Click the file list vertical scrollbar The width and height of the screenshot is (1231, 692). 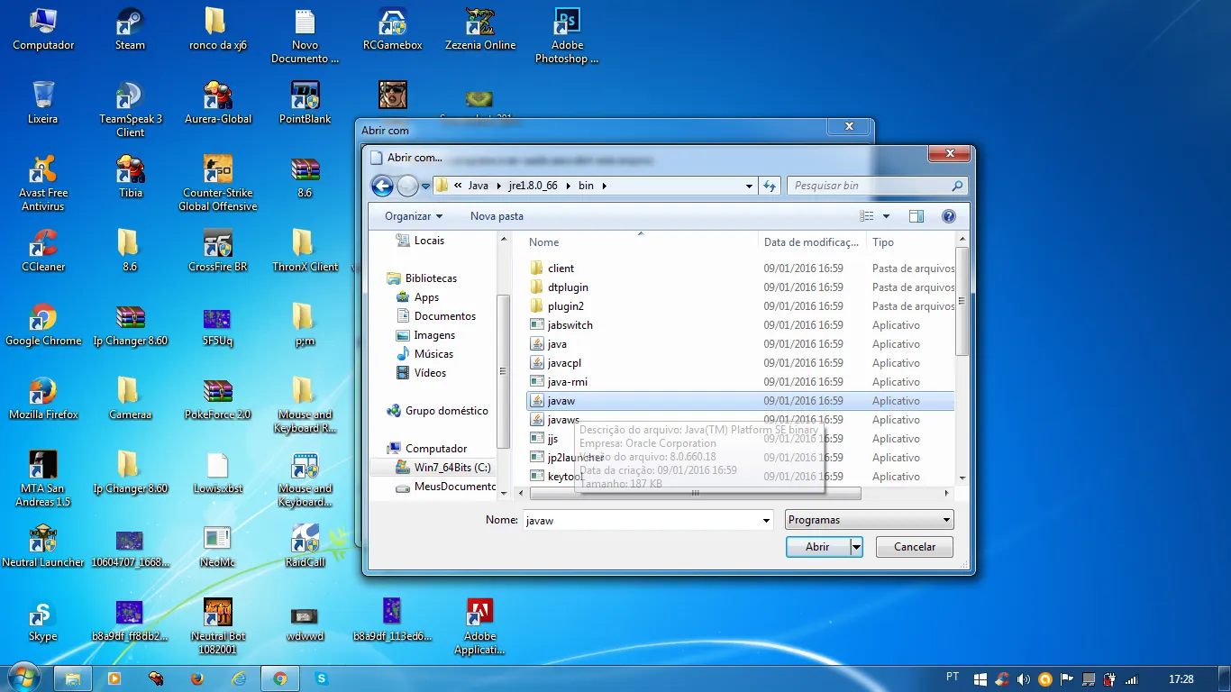click(962, 302)
